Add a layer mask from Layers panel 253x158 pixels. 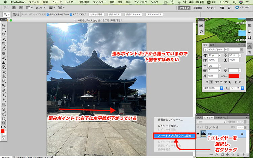pos(222,154)
